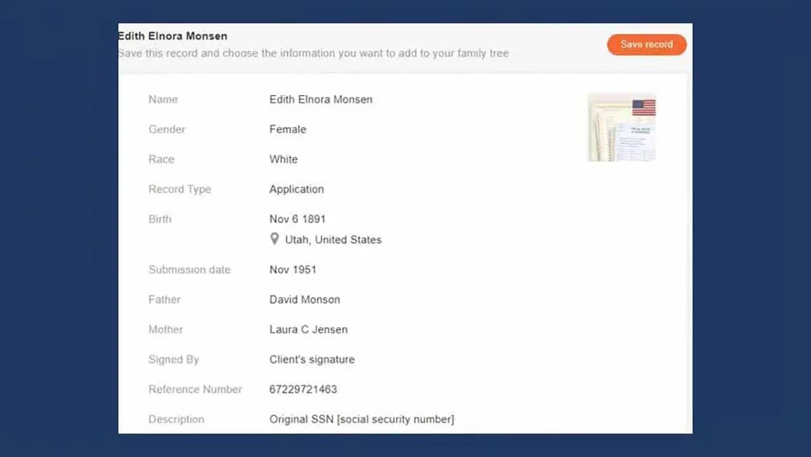Click the birthplace Utah, United States
This screenshot has width=811, height=457.
(x=333, y=240)
